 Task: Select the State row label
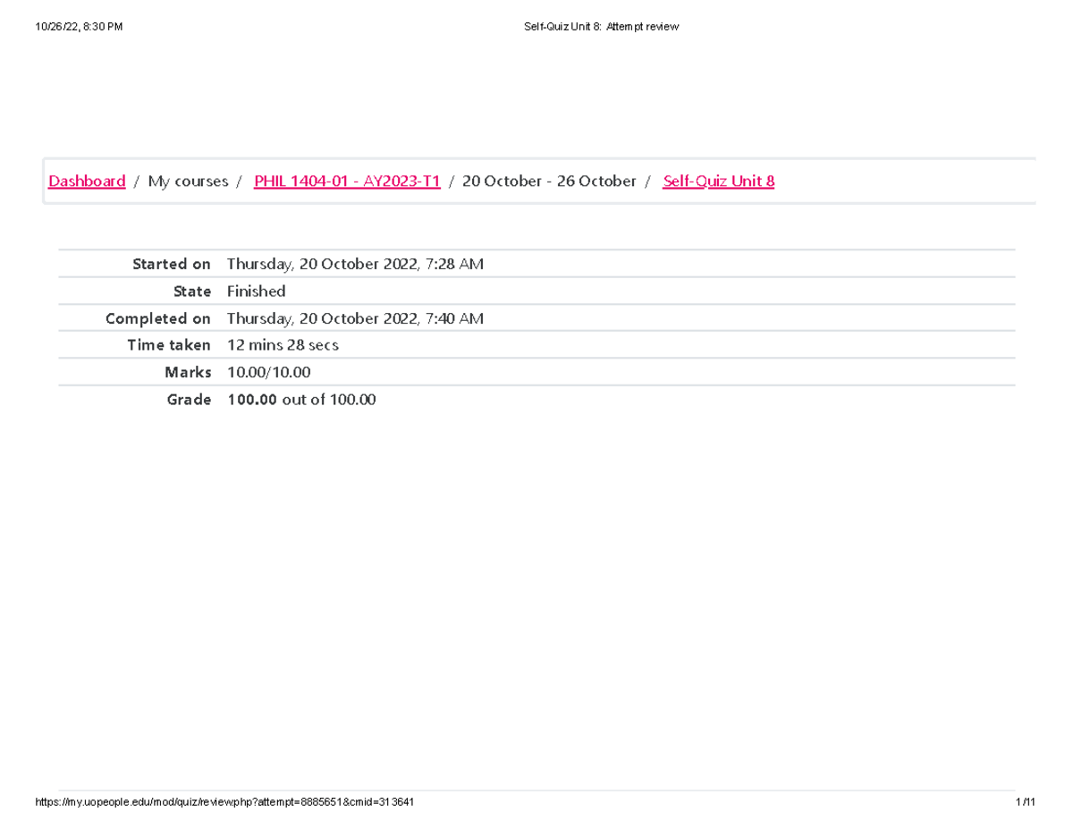pyautogui.click(x=192, y=291)
